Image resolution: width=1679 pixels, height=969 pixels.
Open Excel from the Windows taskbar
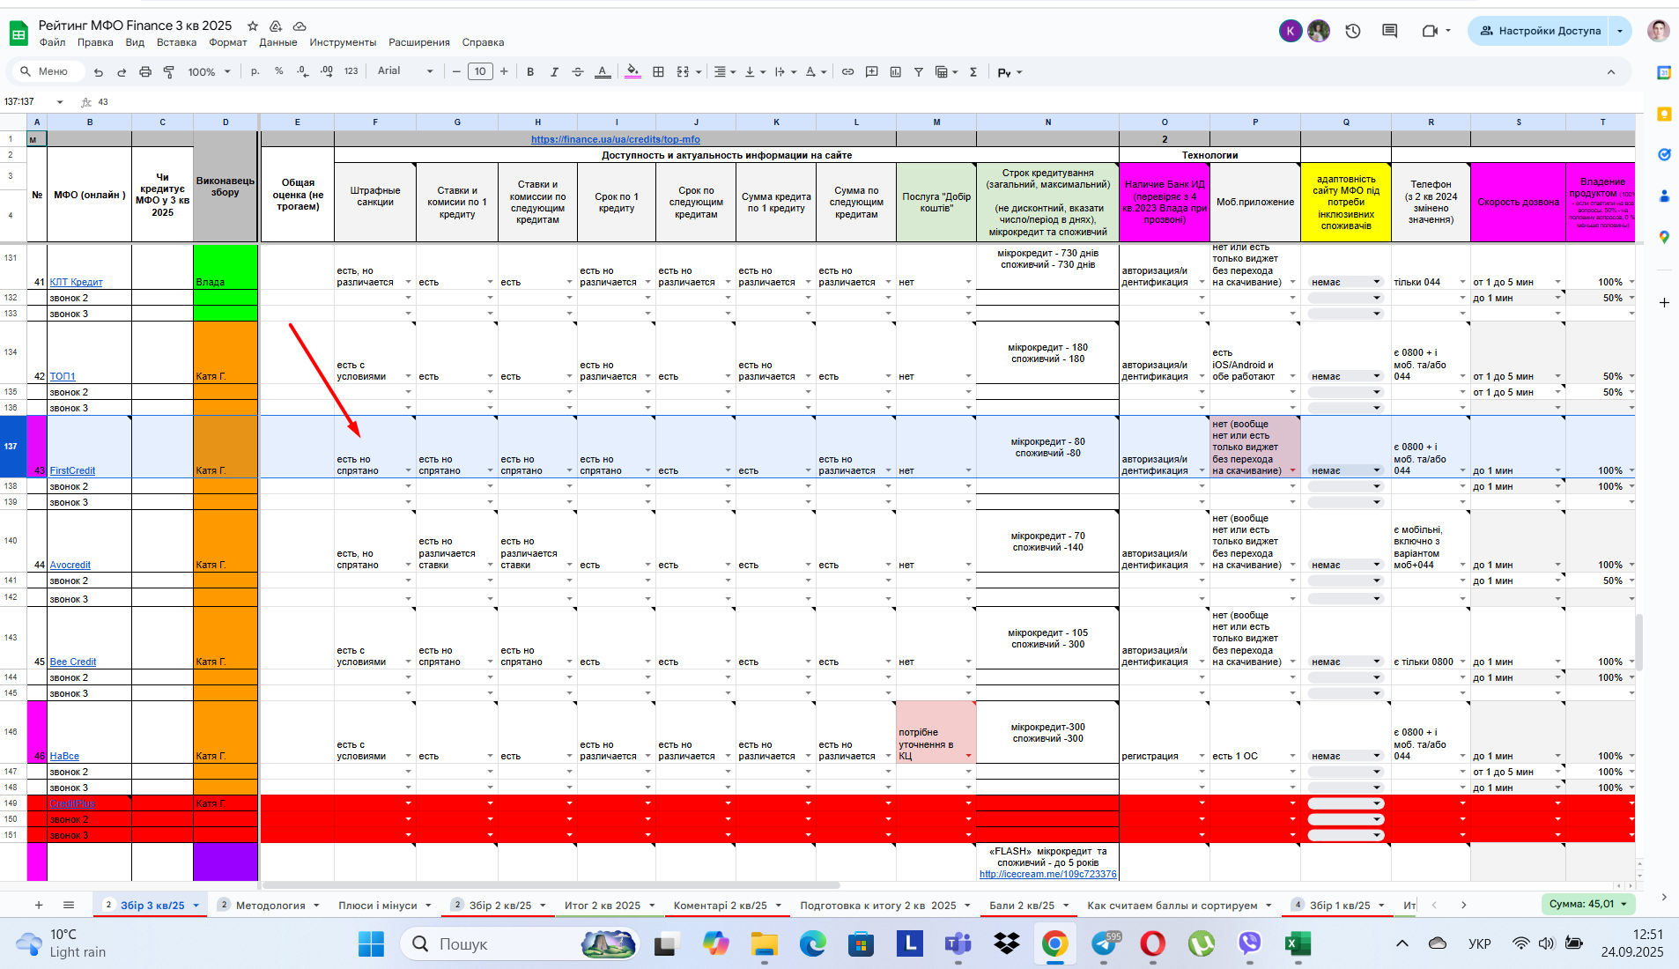click(x=1296, y=944)
